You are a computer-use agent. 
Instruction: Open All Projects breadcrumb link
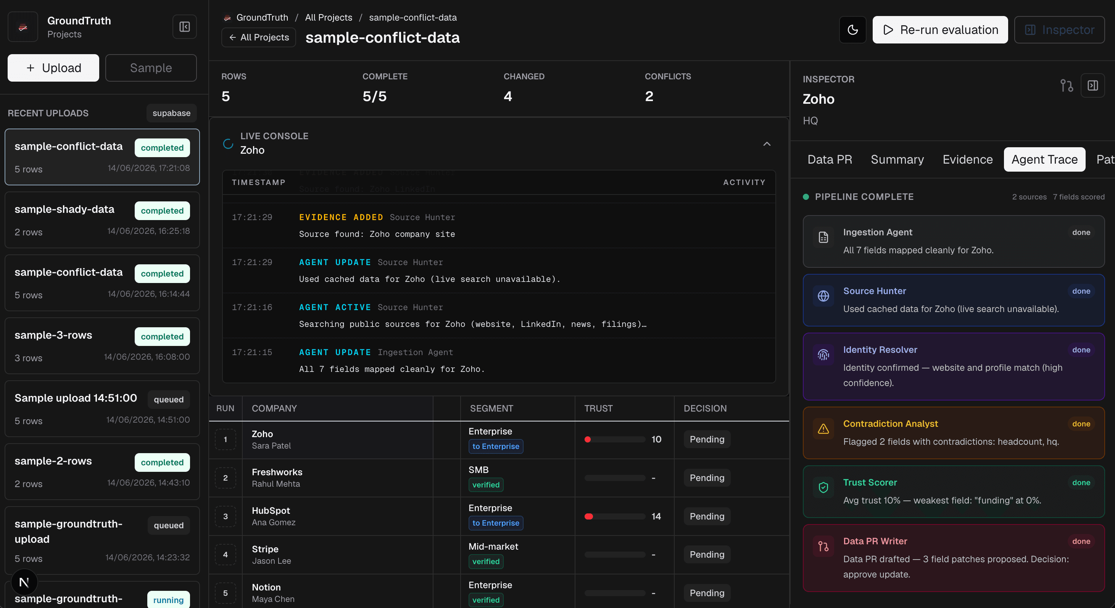click(329, 18)
